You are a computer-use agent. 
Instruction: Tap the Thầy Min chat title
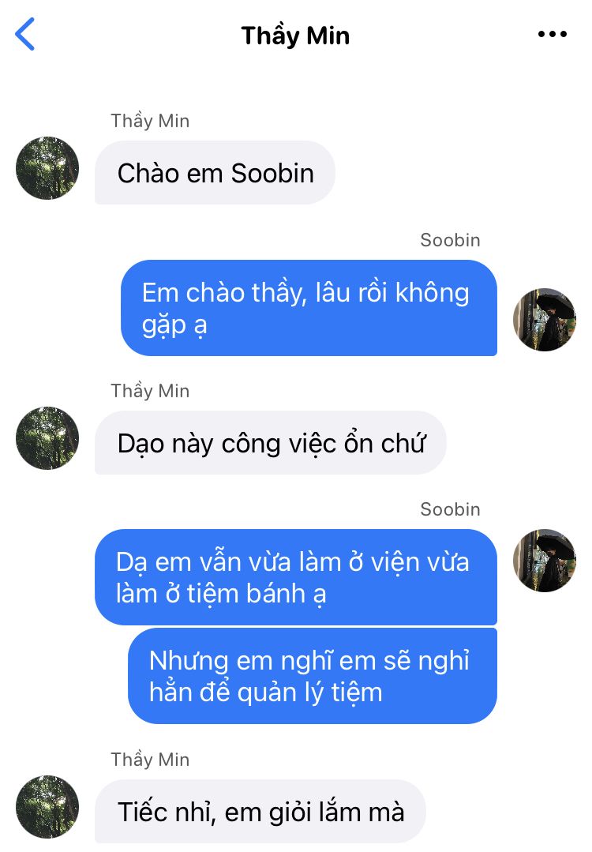(295, 36)
